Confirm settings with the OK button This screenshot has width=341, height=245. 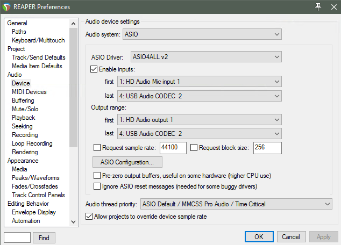click(x=259, y=236)
